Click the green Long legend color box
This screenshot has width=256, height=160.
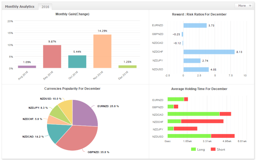point(194,149)
